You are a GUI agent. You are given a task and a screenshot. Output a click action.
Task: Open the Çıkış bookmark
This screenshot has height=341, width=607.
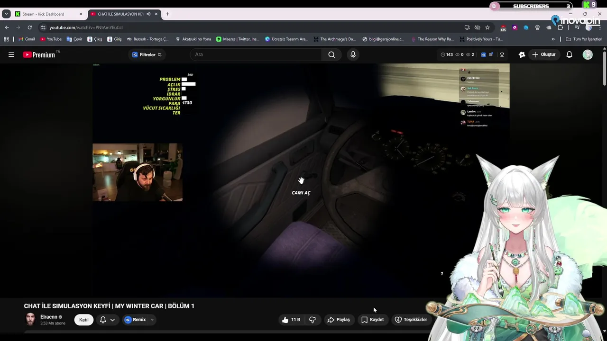pyautogui.click(x=94, y=39)
